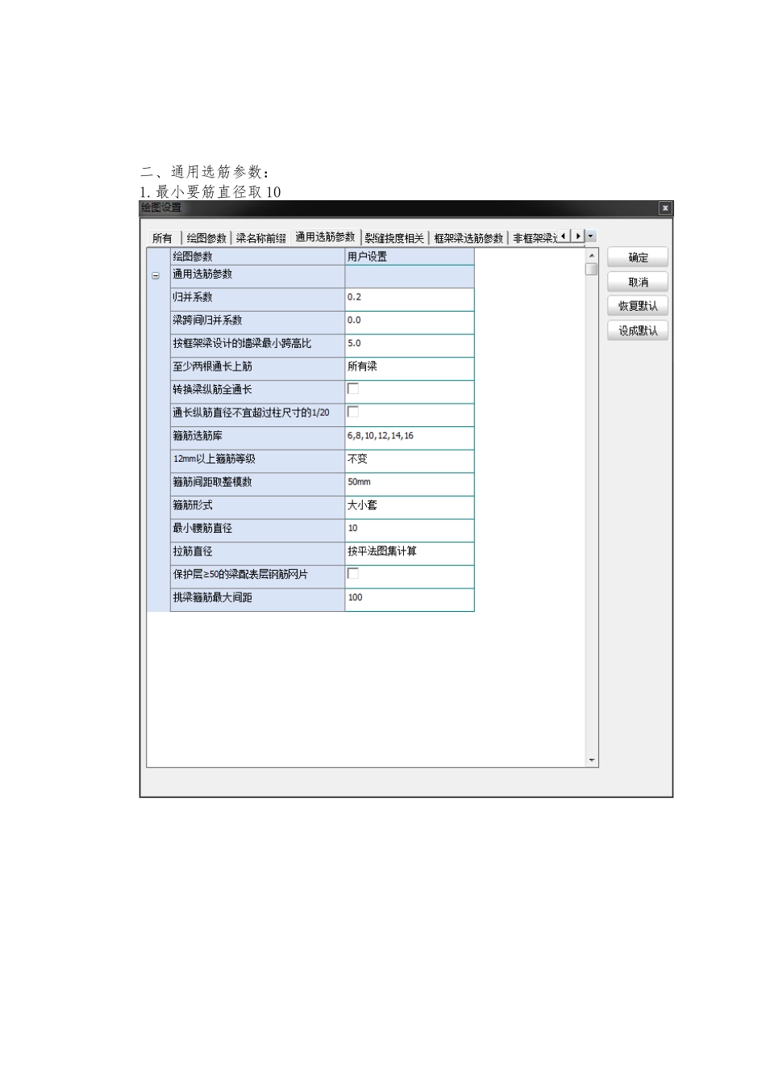
Task: Edit the 墙梁最小跨高比 value 5.0
Action: click(x=410, y=346)
